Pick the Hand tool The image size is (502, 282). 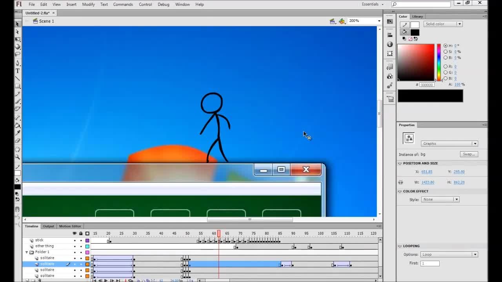pos(18,149)
